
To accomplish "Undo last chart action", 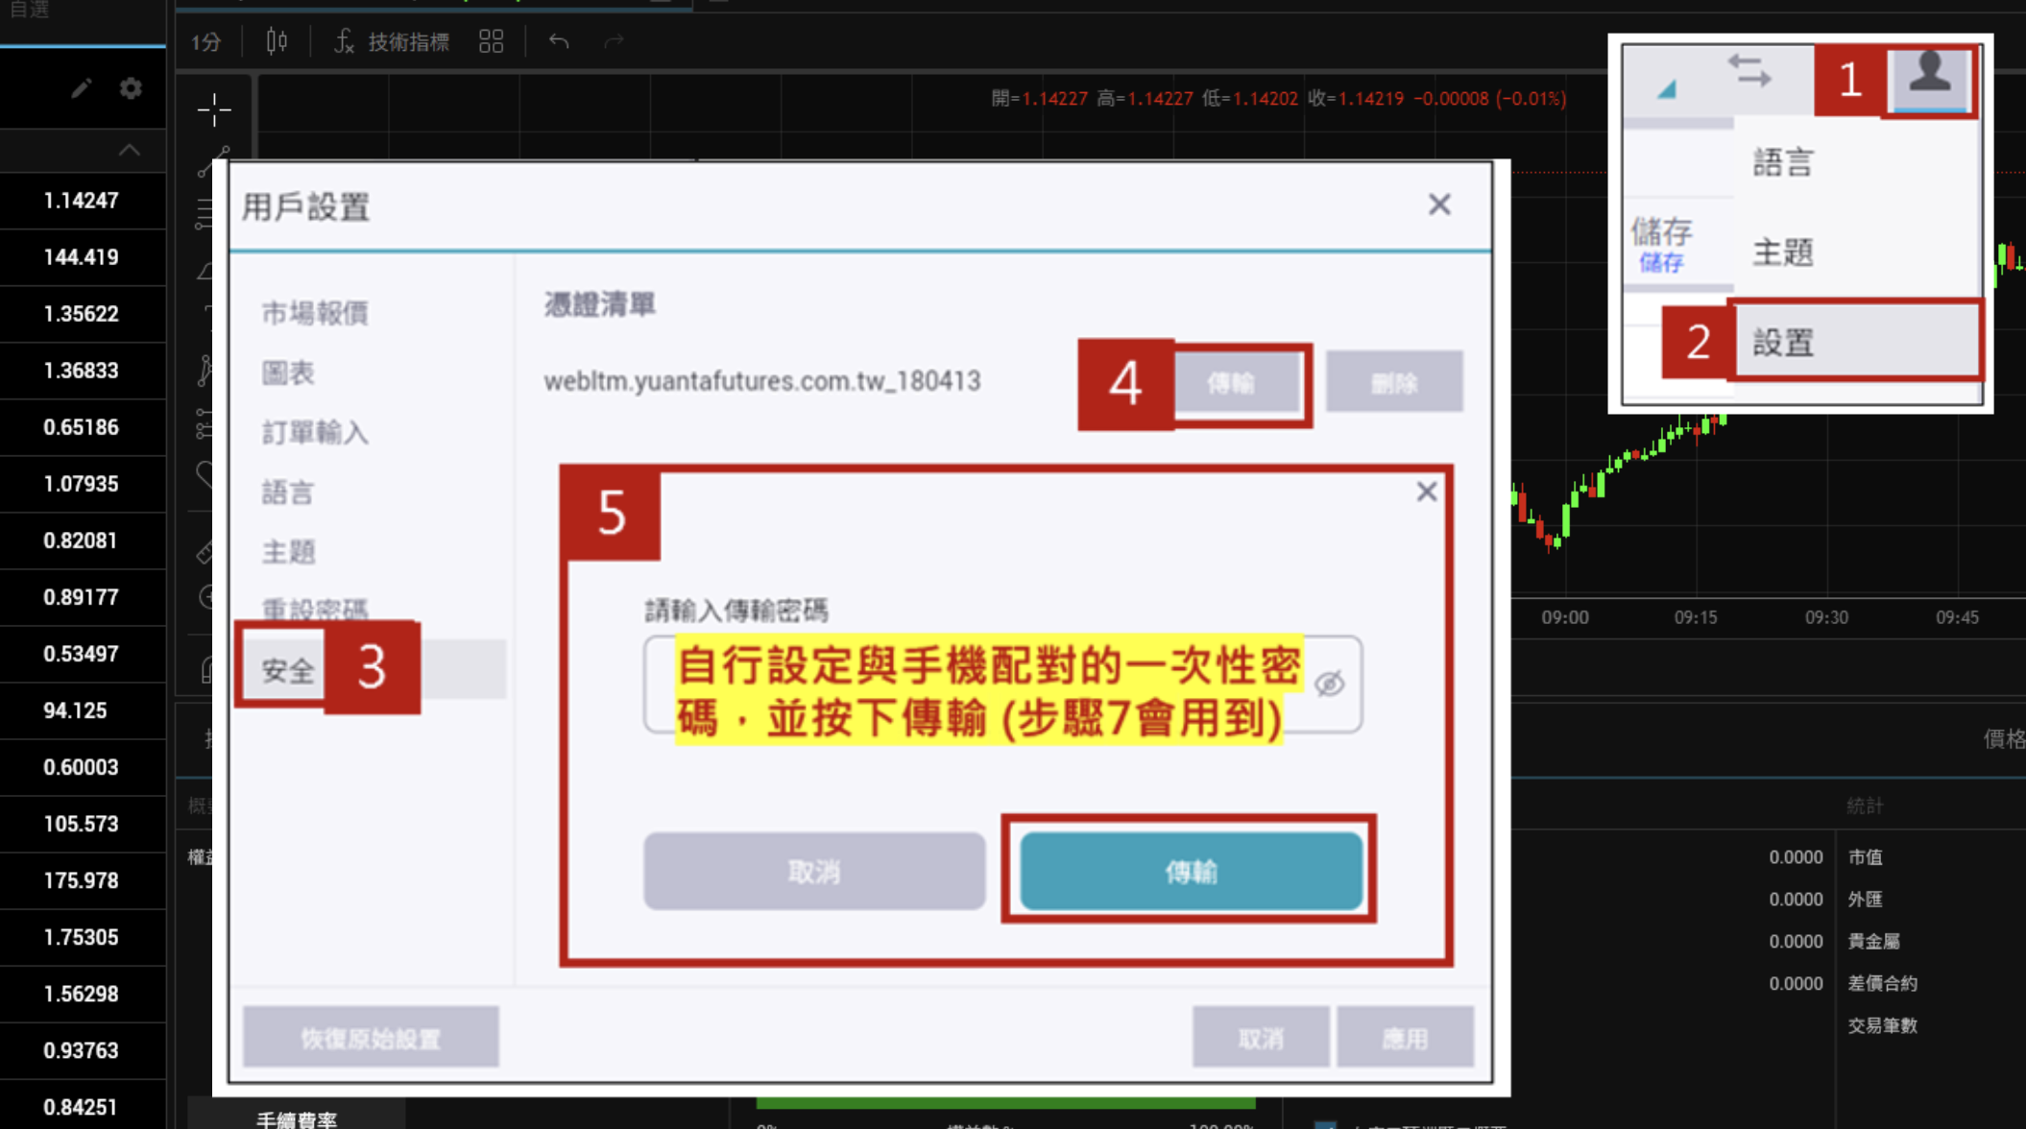I will pos(559,41).
